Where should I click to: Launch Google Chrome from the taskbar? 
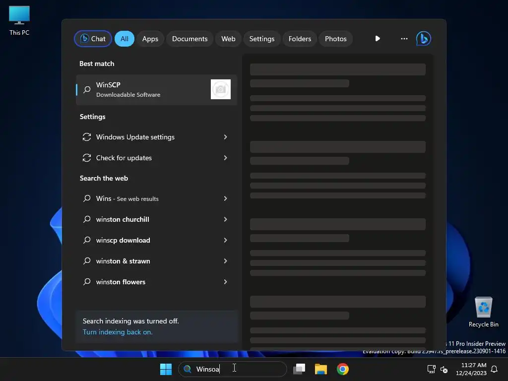[x=342, y=369]
